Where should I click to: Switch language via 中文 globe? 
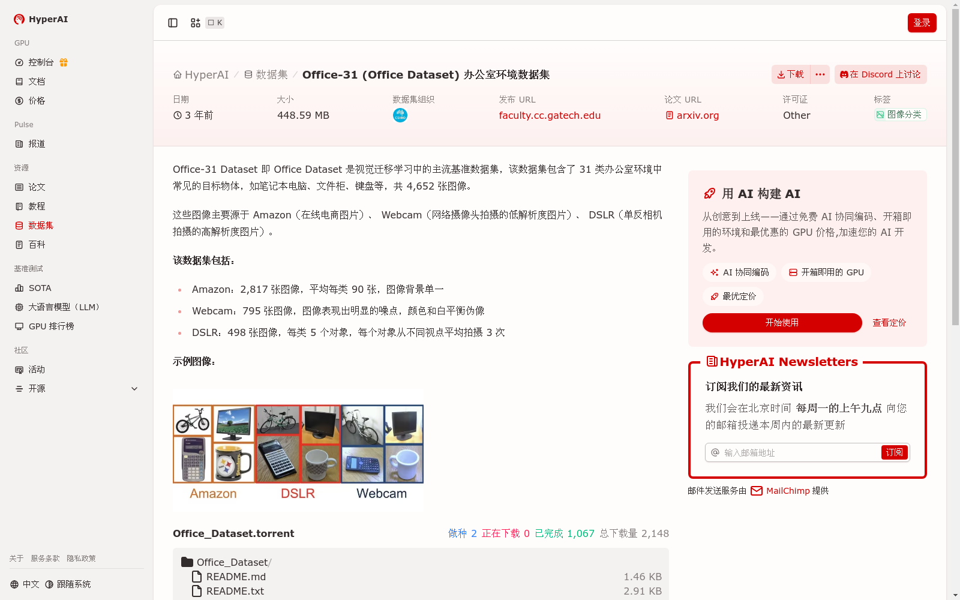click(25, 584)
